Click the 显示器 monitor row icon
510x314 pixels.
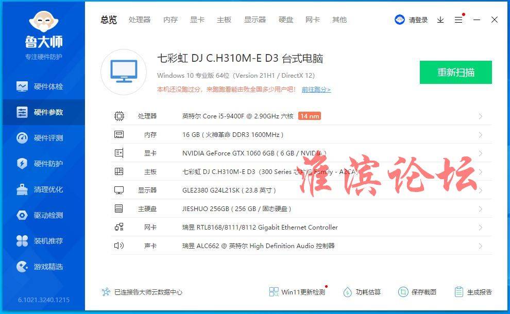[119, 190]
